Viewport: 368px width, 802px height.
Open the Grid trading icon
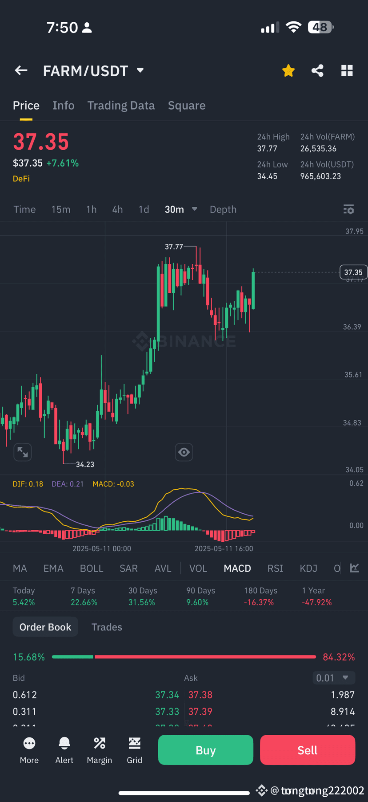(135, 750)
